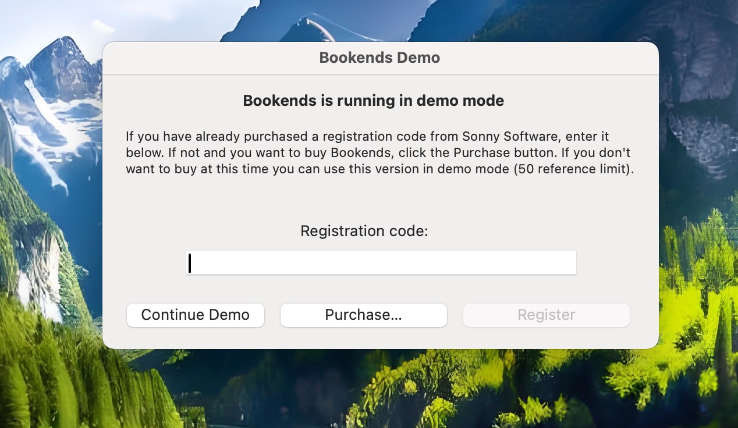
Task: Select the "Registration code:" label
Action: click(x=364, y=231)
